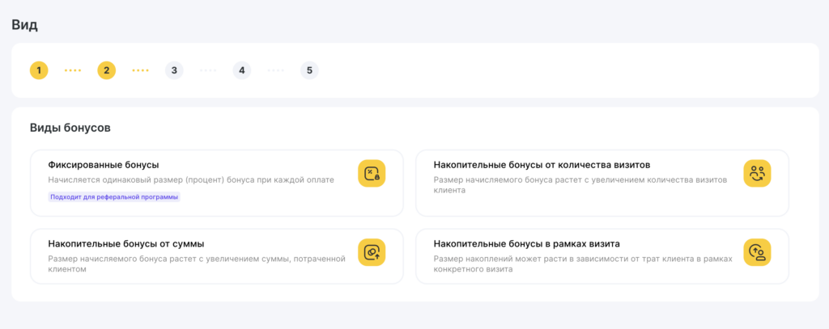Click the visit-count bonuses people icon
829x329 pixels.
tap(757, 174)
